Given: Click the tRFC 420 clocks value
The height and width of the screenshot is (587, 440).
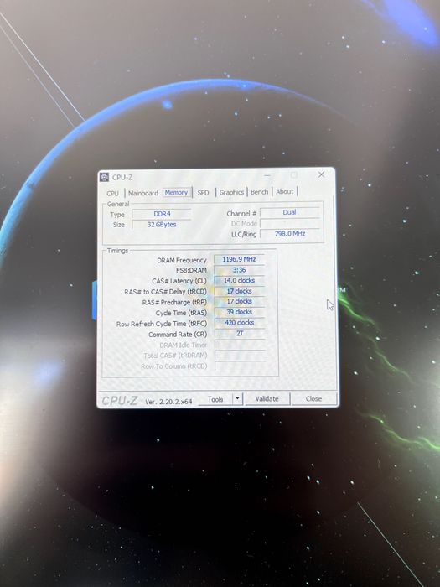Looking at the screenshot, I should [239, 322].
